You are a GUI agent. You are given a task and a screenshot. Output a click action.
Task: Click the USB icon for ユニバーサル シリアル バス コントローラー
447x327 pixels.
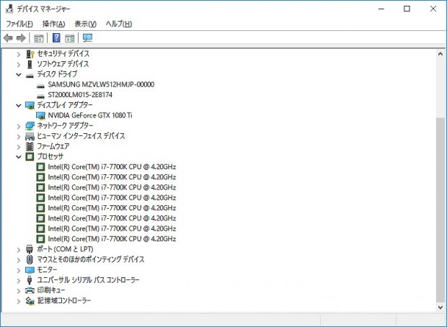click(30, 280)
